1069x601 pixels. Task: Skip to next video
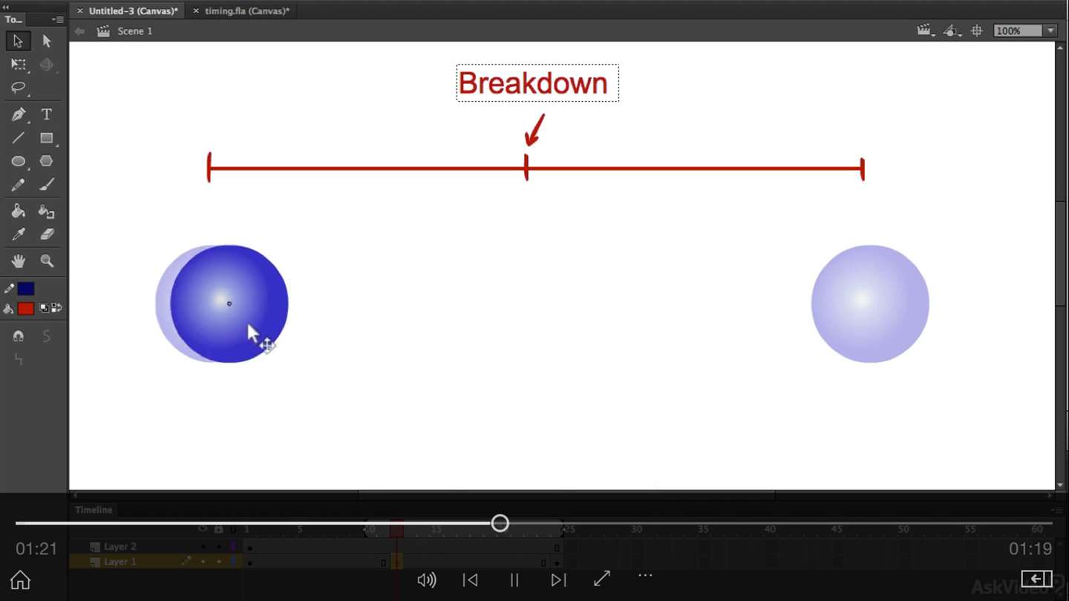pyautogui.click(x=558, y=580)
